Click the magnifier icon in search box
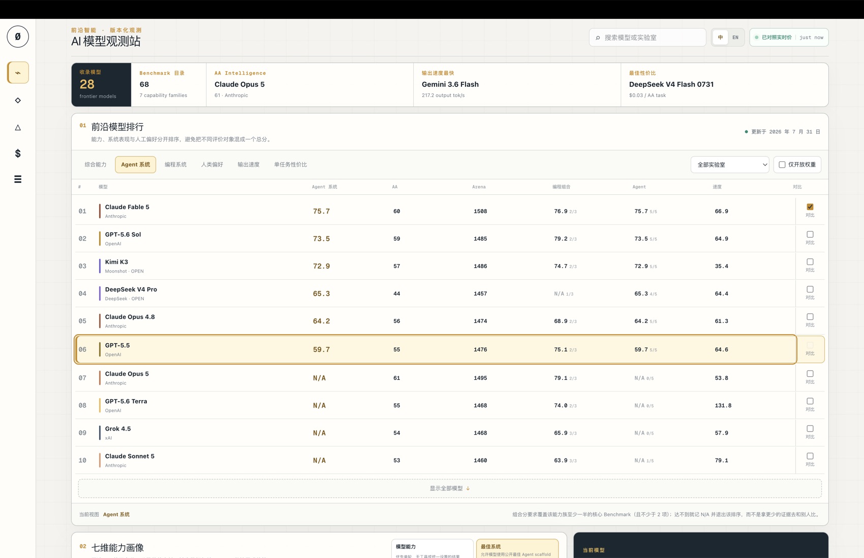The height and width of the screenshot is (558, 864). coord(598,38)
